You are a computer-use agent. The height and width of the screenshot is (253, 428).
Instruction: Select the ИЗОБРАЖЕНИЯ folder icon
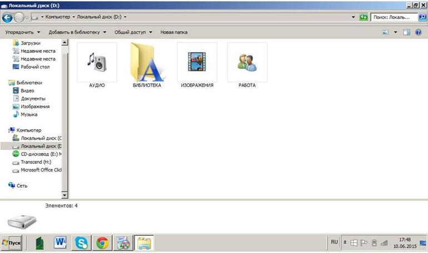pos(197,62)
